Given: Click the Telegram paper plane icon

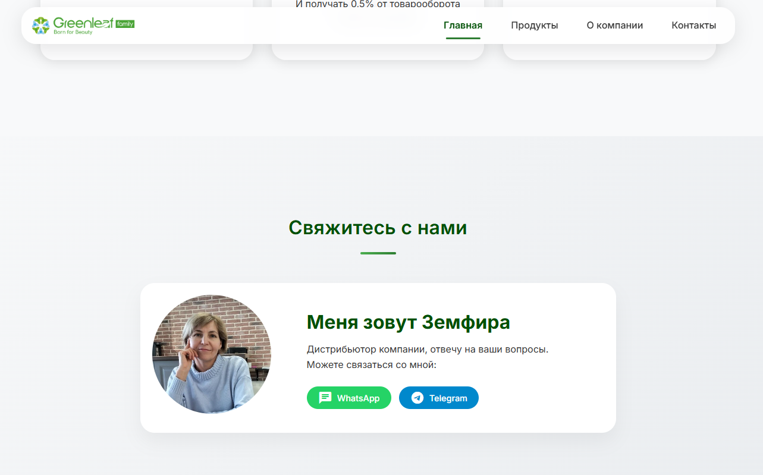Looking at the screenshot, I should click(x=417, y=398).
